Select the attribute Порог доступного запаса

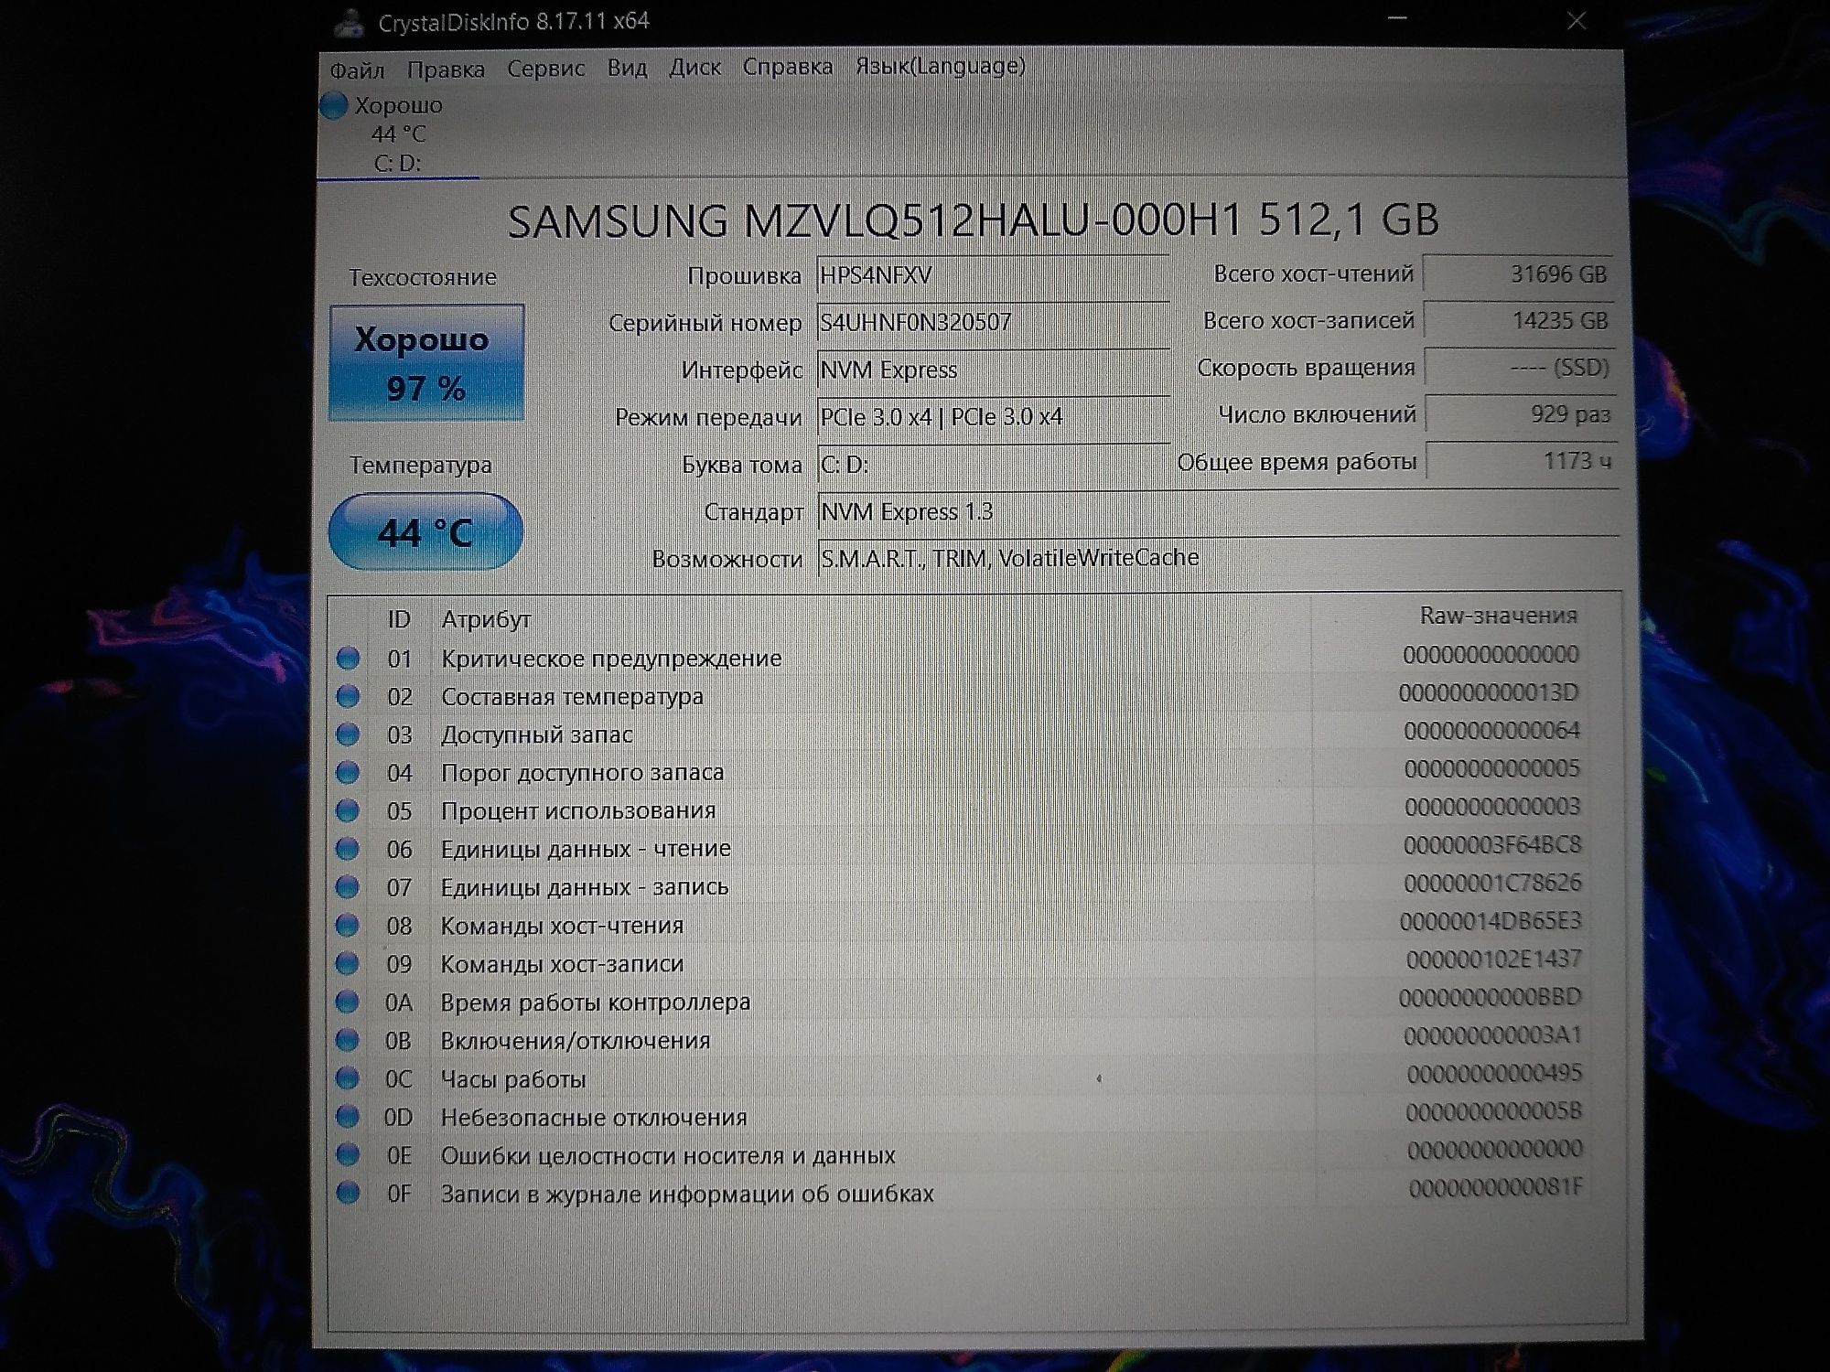coord(582,773)
